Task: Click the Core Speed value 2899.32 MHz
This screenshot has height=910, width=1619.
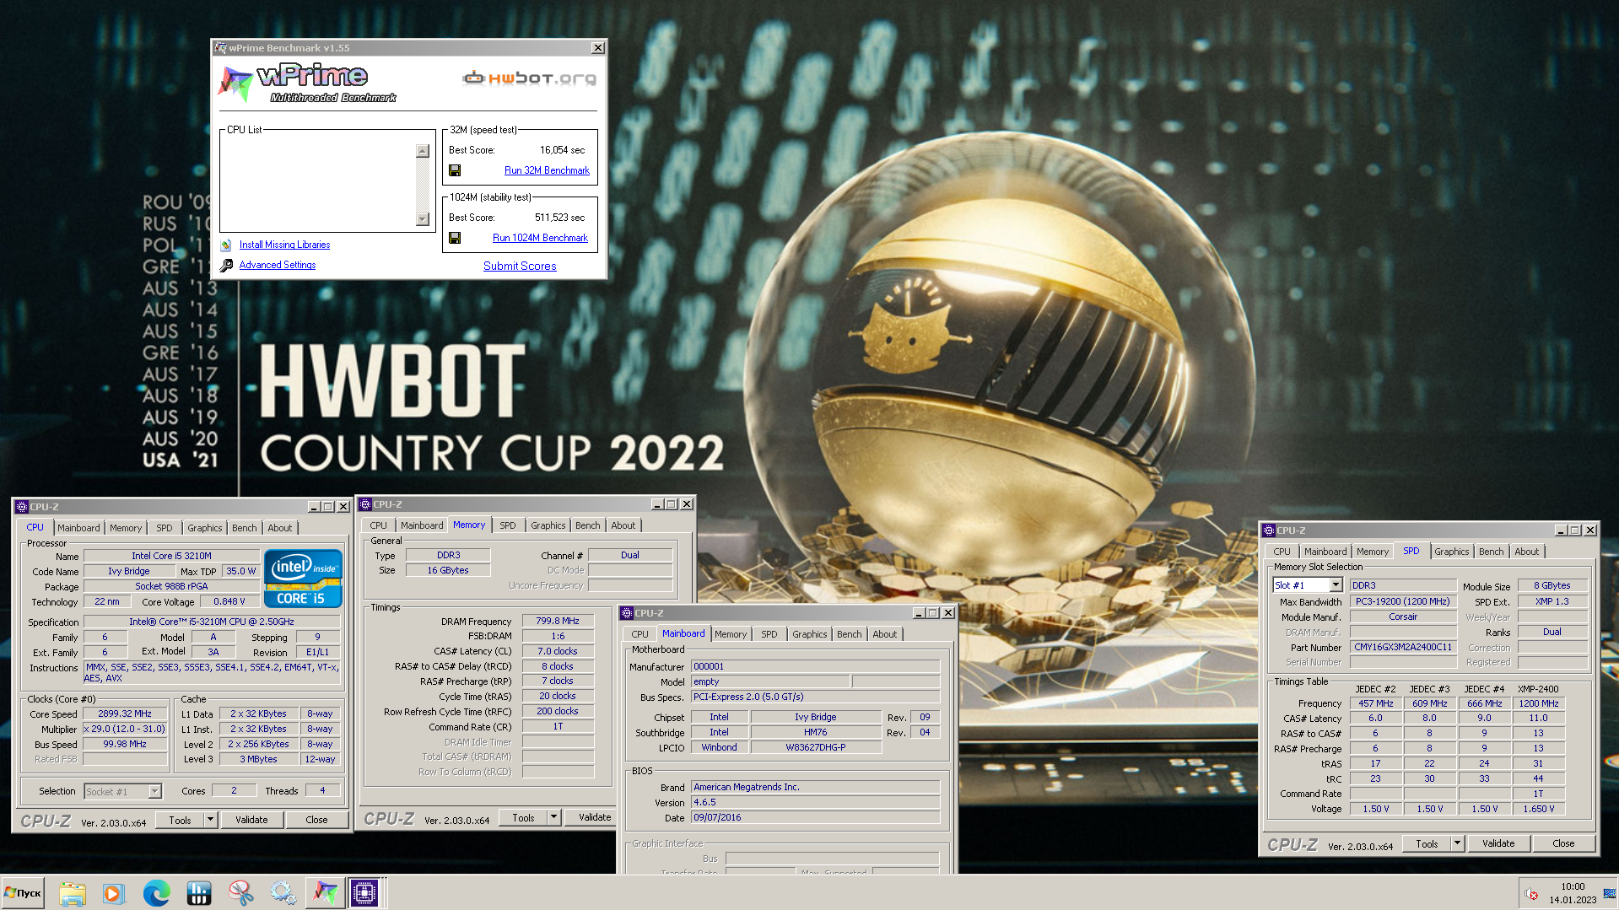Action: [125, 713]
